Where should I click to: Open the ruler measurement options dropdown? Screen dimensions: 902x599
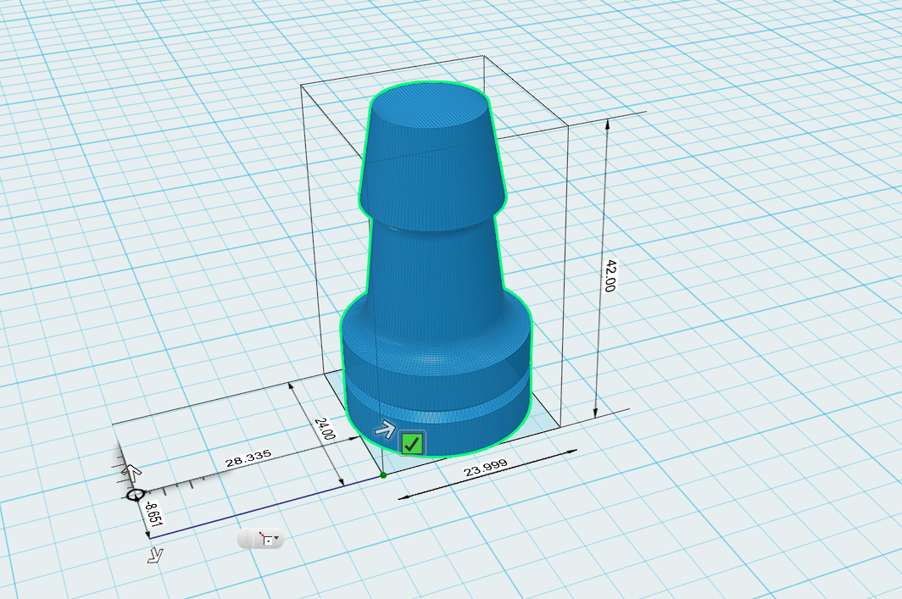click(x=270, y=539)
